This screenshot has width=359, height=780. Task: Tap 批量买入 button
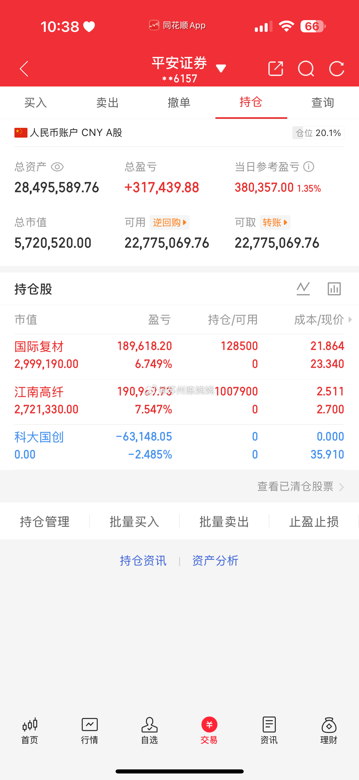tap(134, 521)
